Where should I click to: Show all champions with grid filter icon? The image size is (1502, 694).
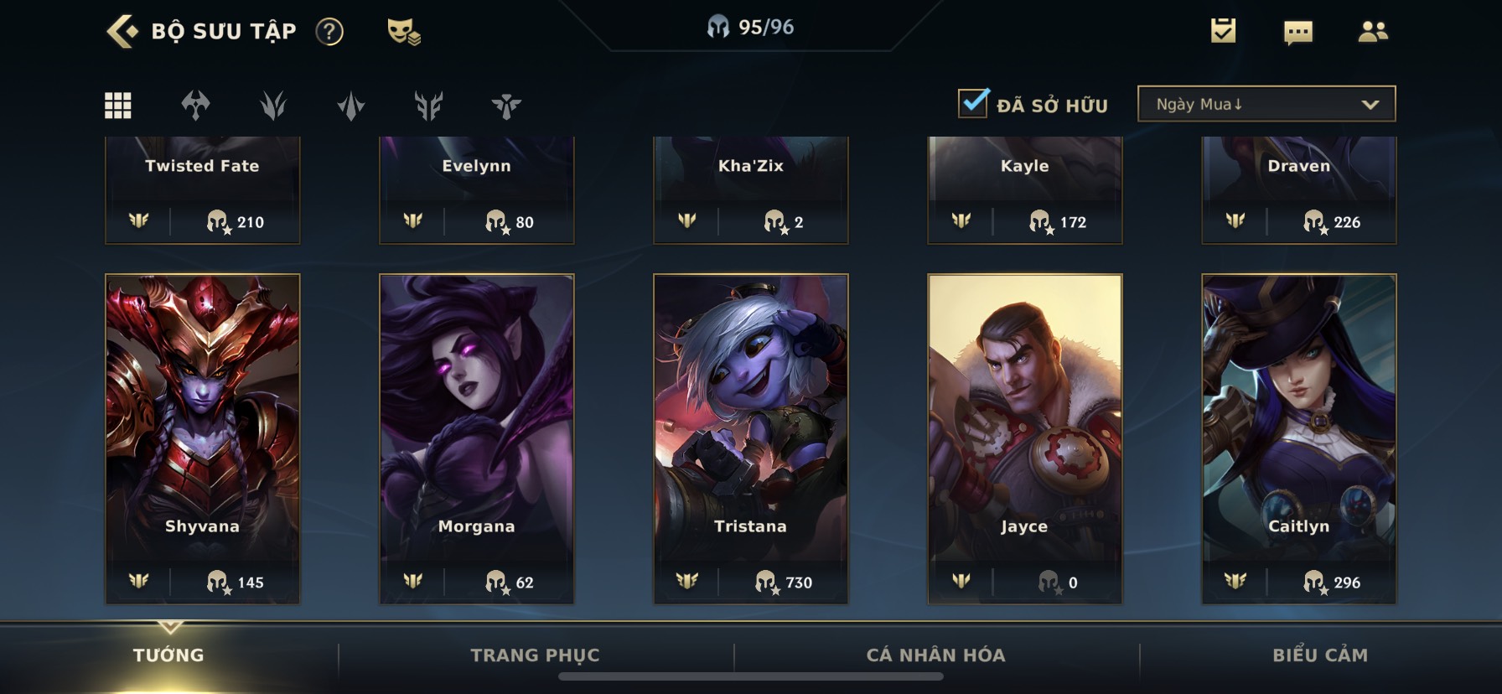[x=117, y=106]
